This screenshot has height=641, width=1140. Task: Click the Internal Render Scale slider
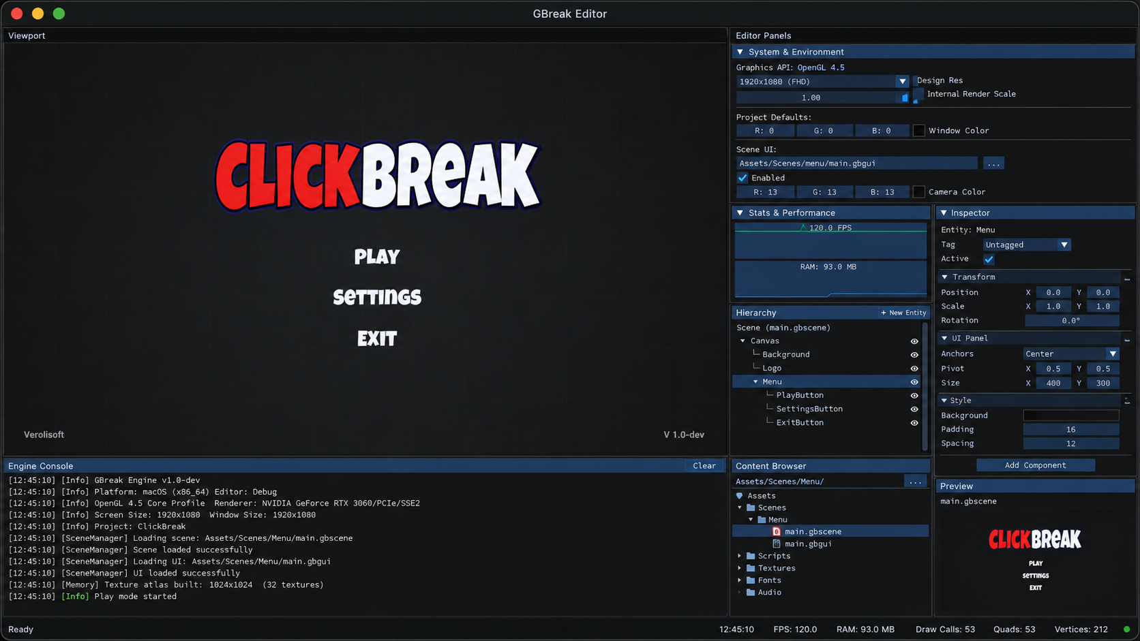pyautogui.click(x=822, y=97)
